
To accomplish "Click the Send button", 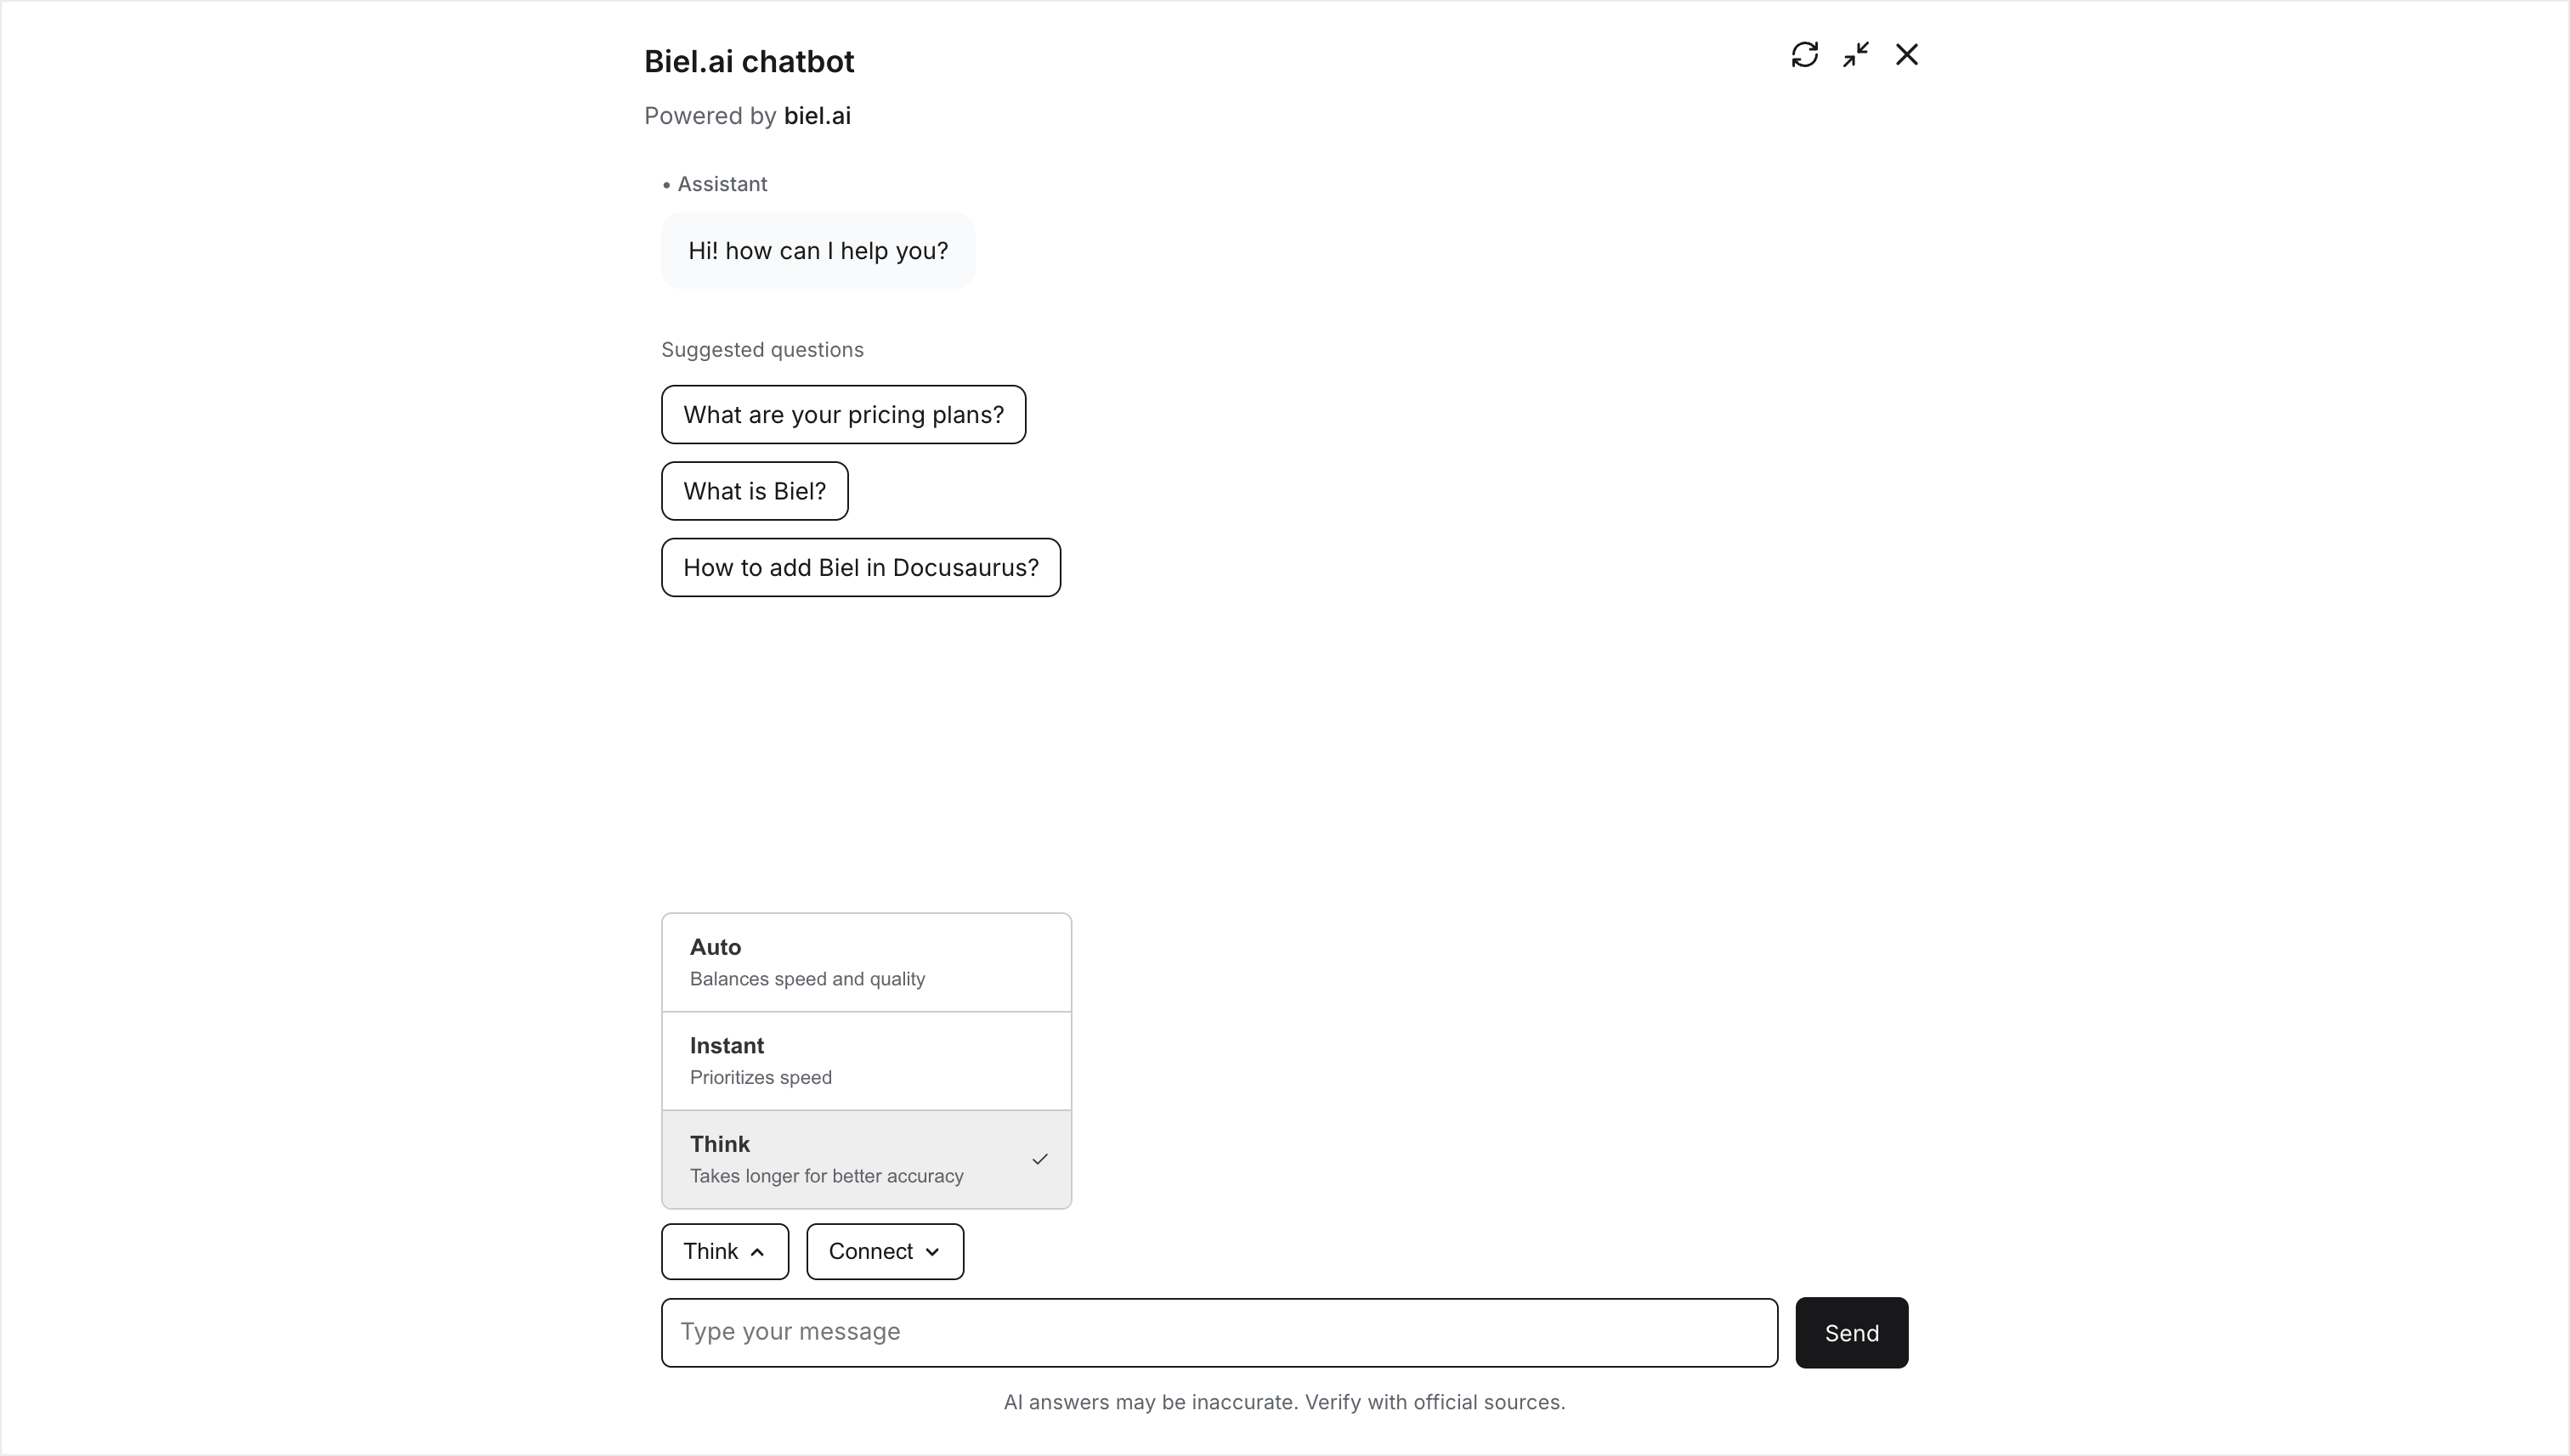I will pyautogui.click(x=1851, y=1332).
